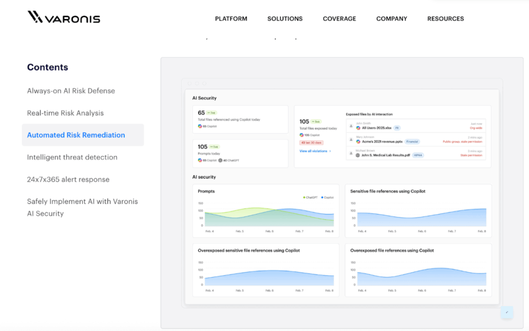This screenshot has width=529, height=331.
Task: Click John Smith's user avatar icon
Action: point(351,126)
